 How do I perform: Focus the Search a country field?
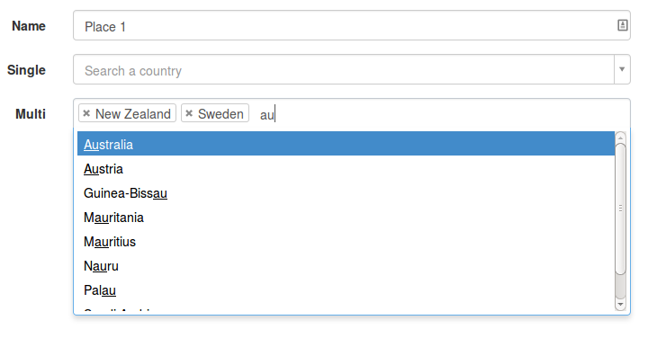(344, 69)
